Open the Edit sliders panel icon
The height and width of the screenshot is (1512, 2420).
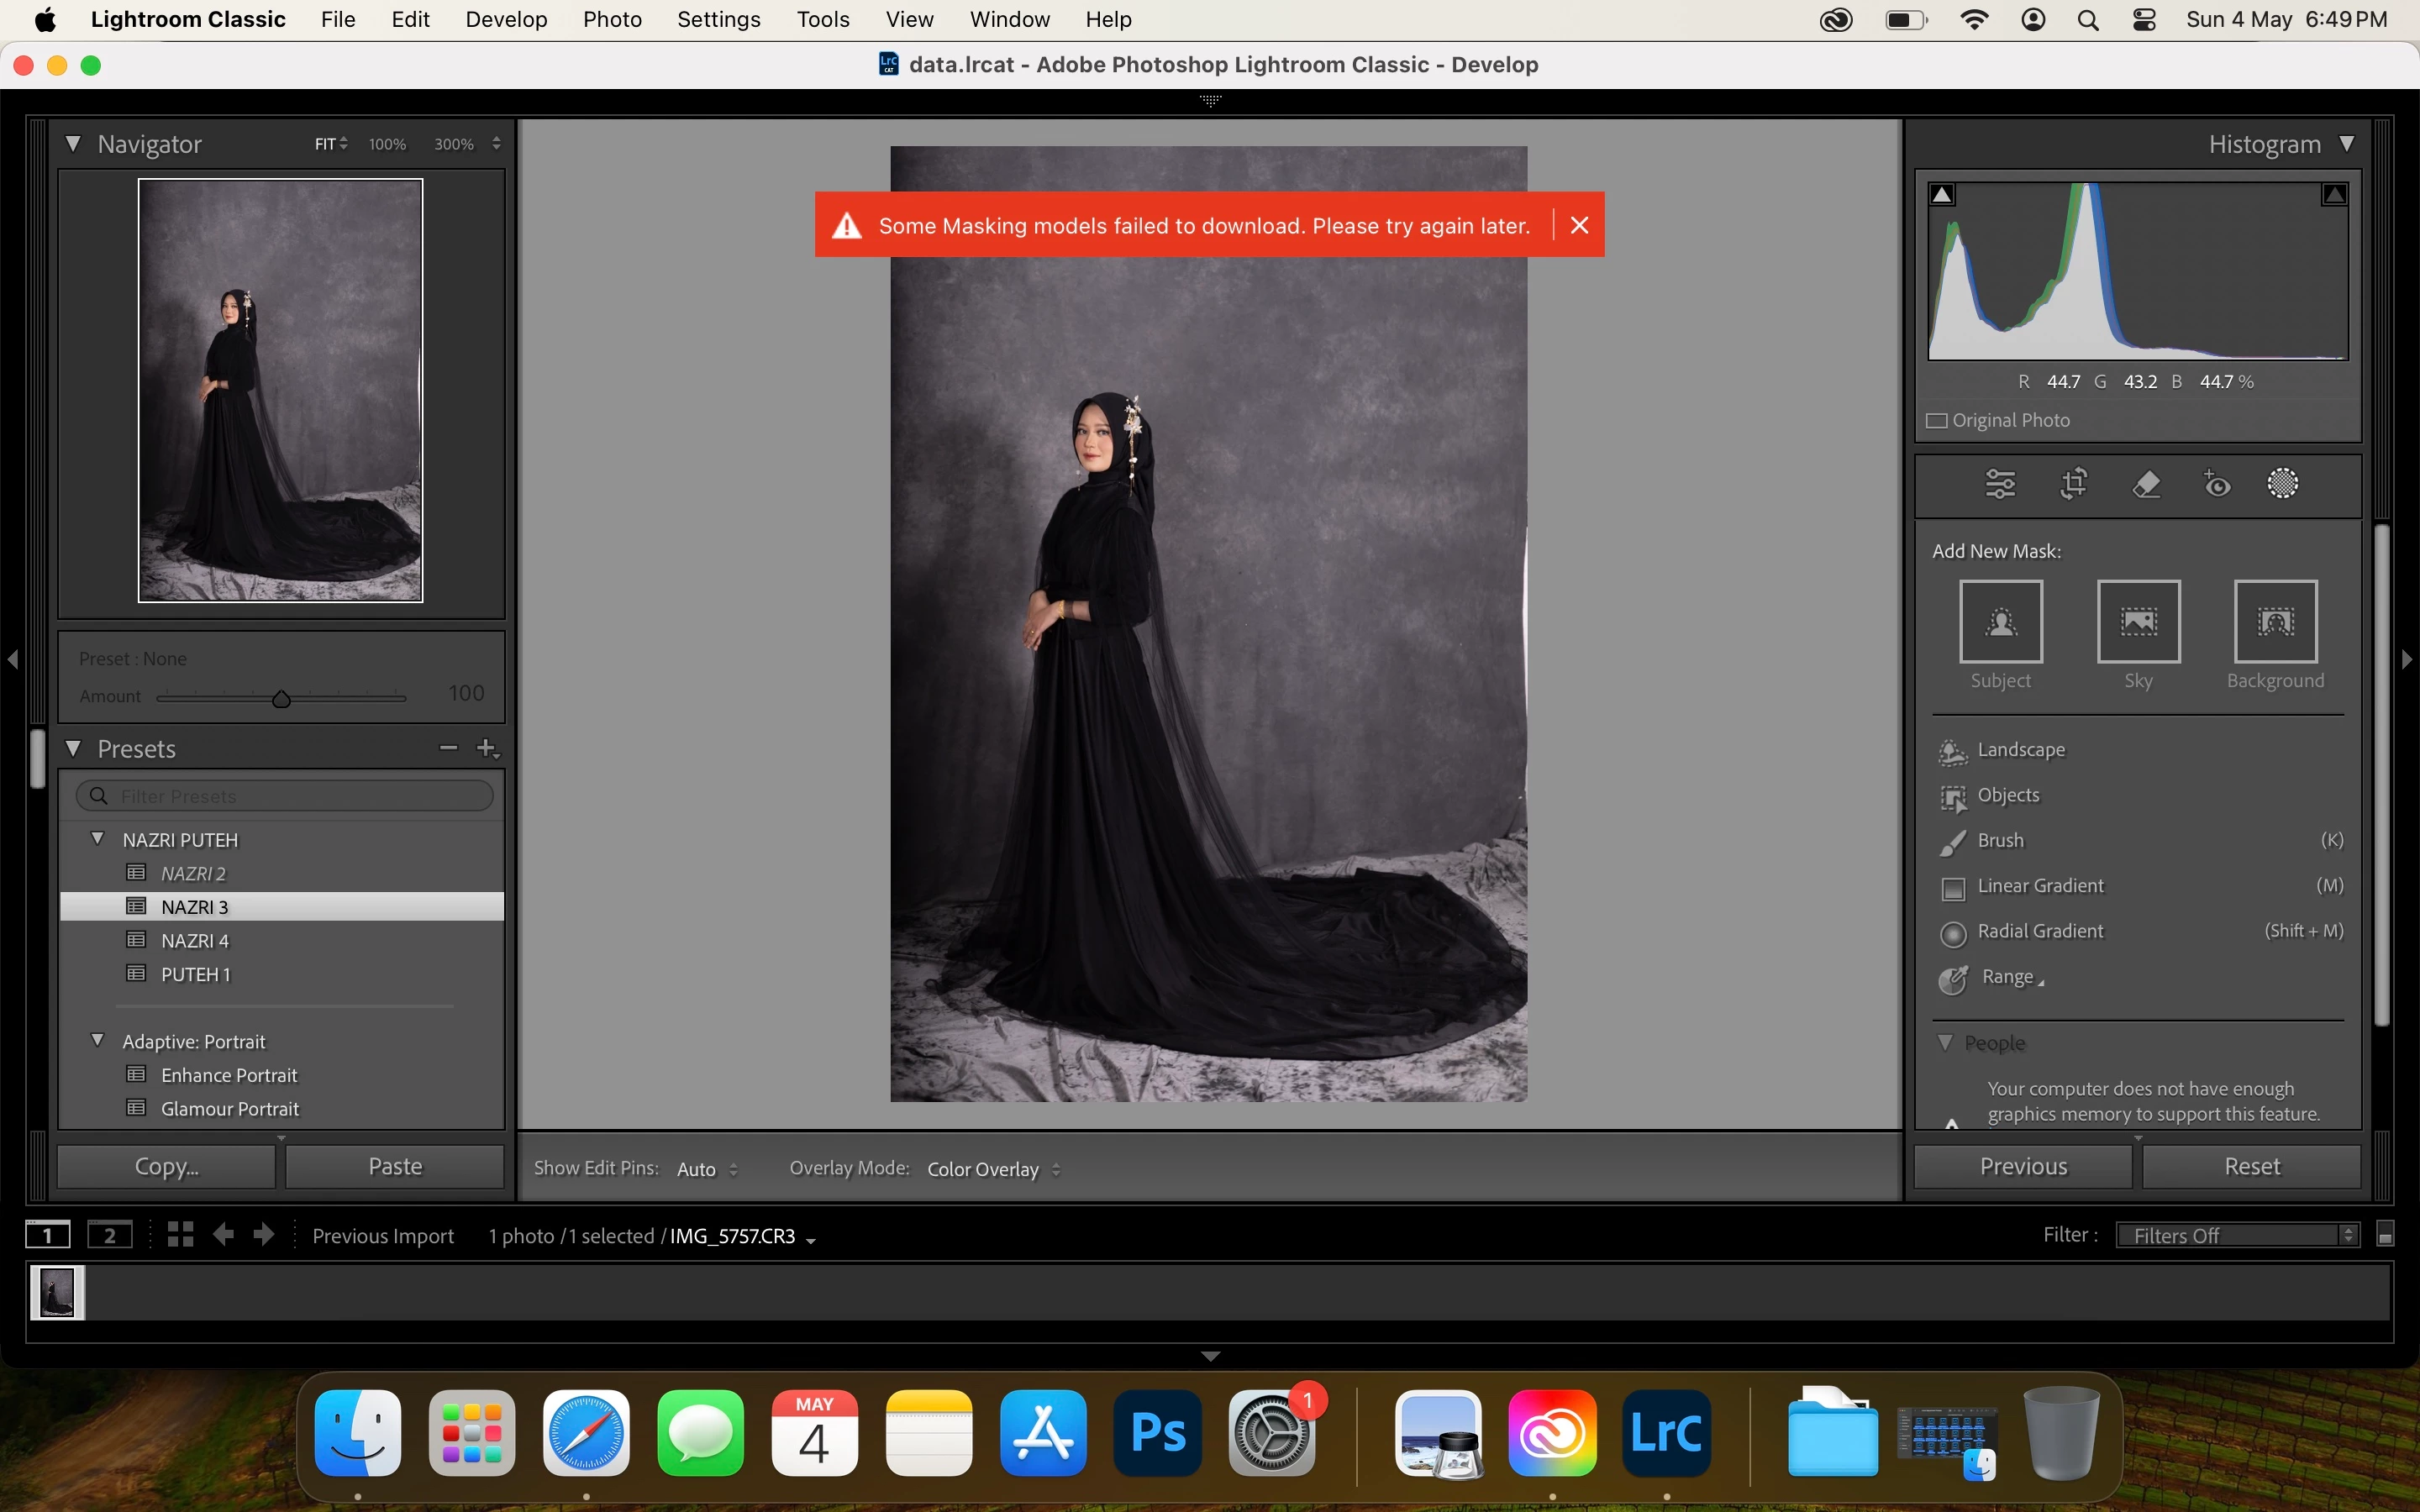tap(2000, 484)
